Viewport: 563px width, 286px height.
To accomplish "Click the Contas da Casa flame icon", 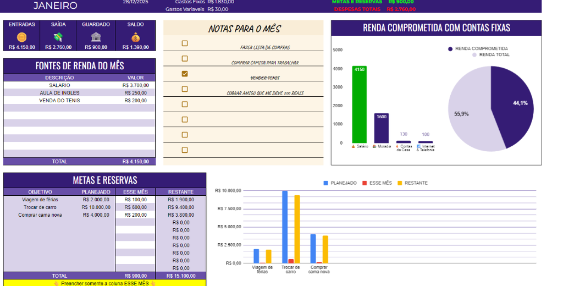I will pyautogui.click(x=397, y=146).
